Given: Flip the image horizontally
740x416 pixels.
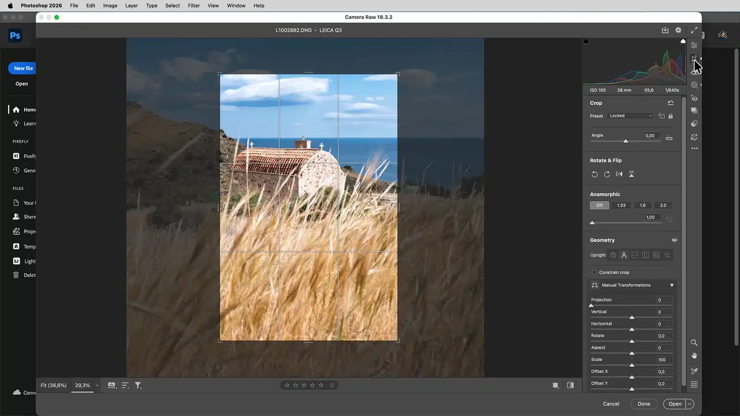Looking at the screenshot, I should pos(619,174).
